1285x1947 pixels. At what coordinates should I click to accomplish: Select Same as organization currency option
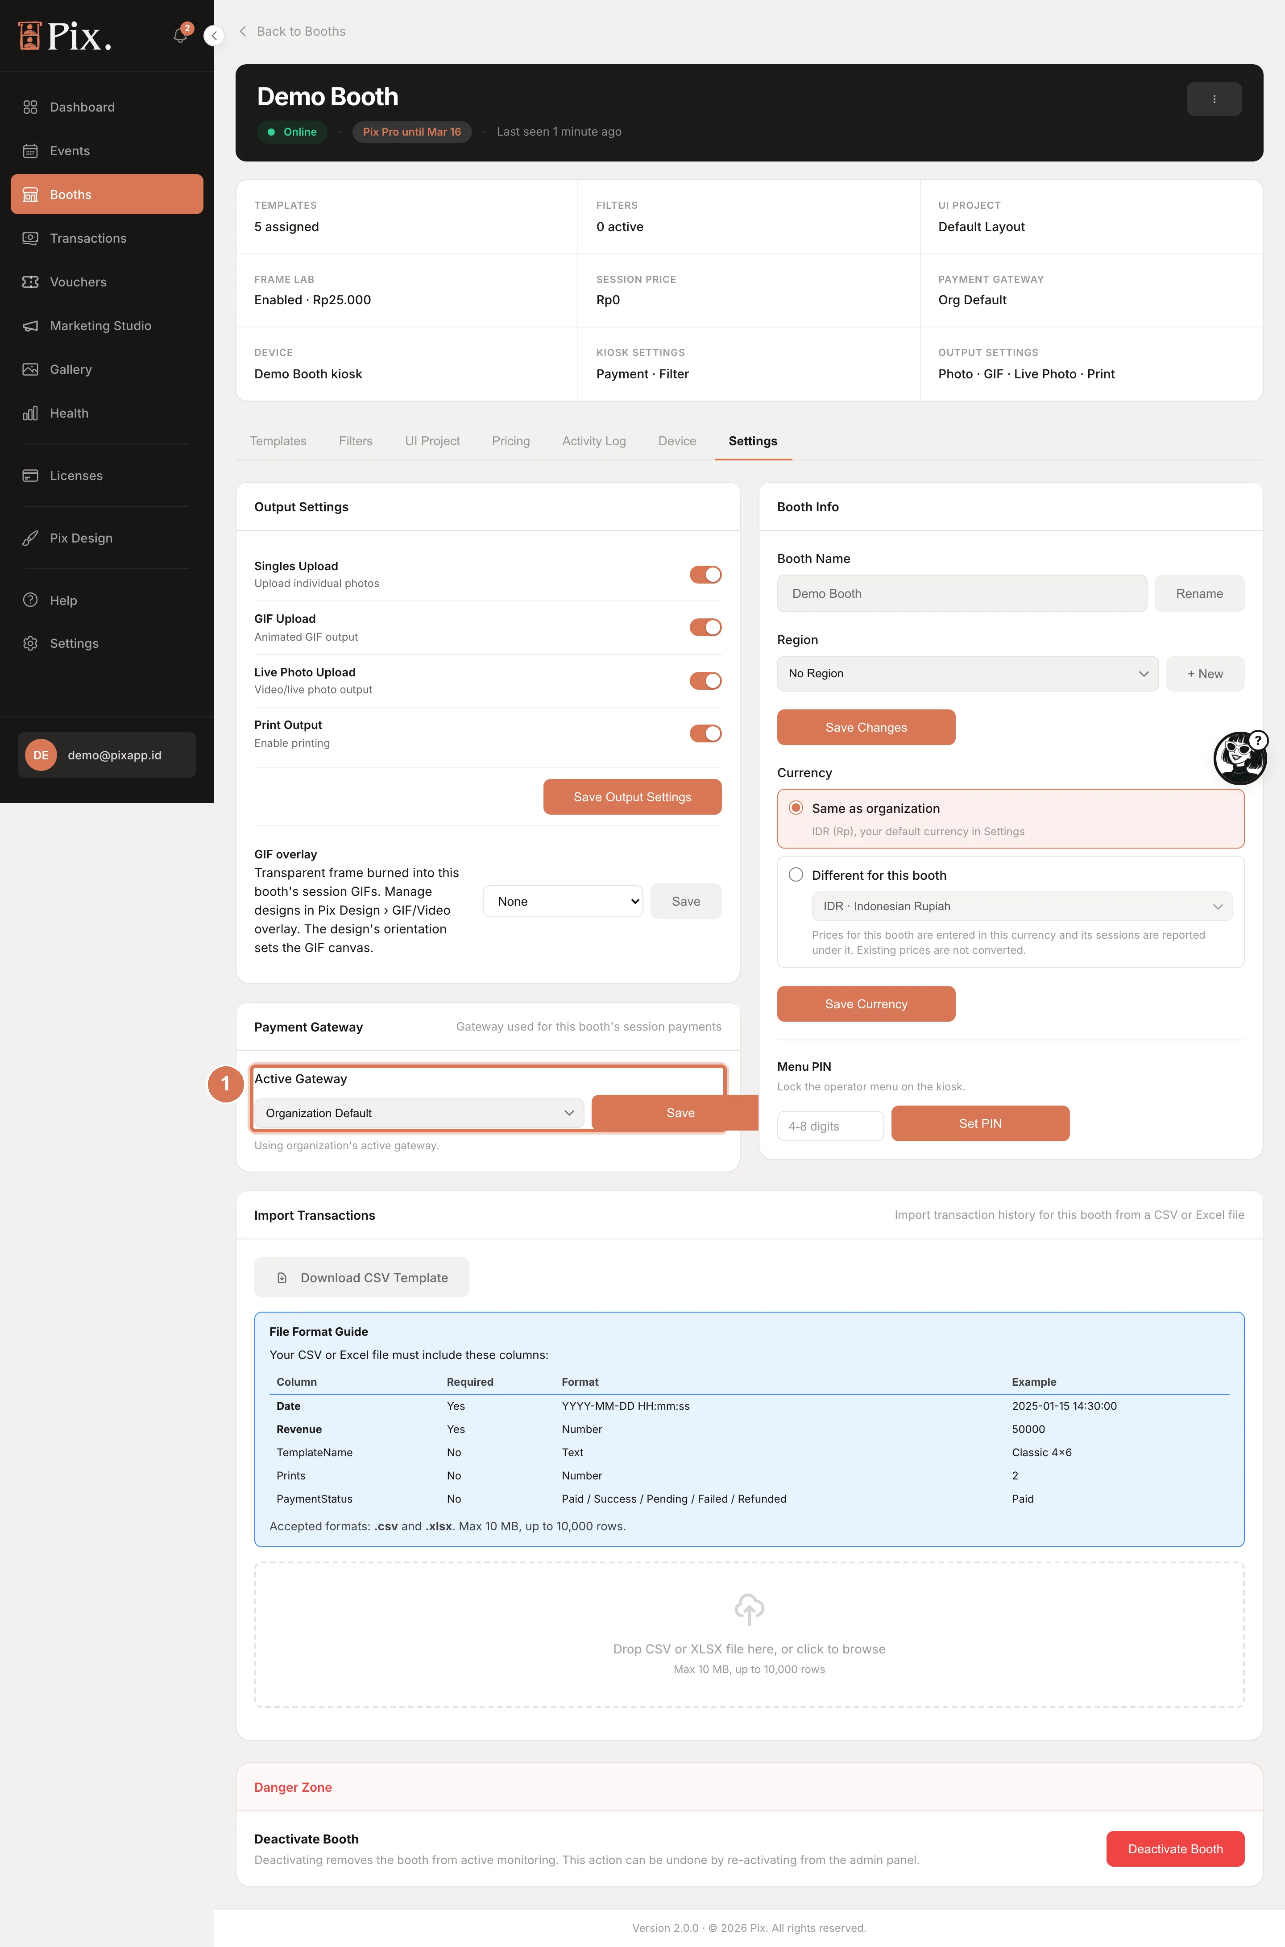pos(1011,819)
